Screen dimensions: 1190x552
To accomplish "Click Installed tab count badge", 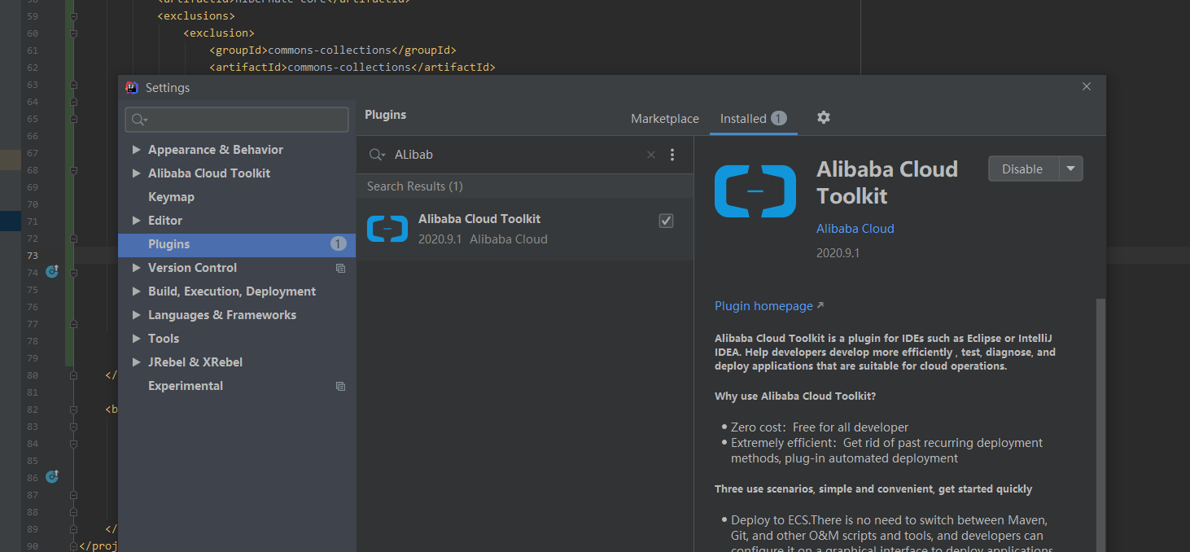I will 779,119.
